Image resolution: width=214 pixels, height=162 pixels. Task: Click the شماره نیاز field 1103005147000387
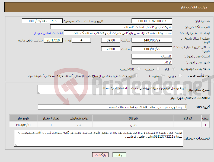point(152,21)
